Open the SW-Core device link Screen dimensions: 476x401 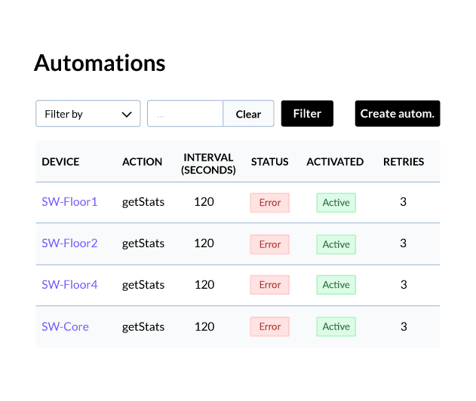[x=66, y=326]
